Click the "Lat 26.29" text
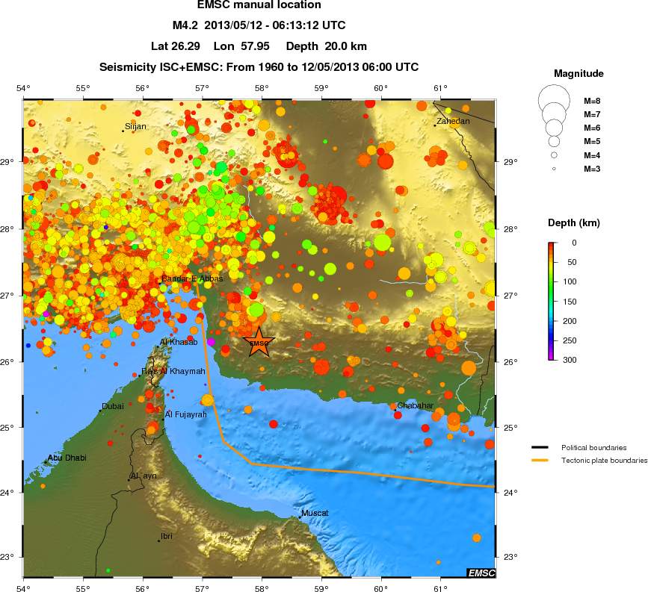The image size is (648, 592). click(x=176, y=46)
